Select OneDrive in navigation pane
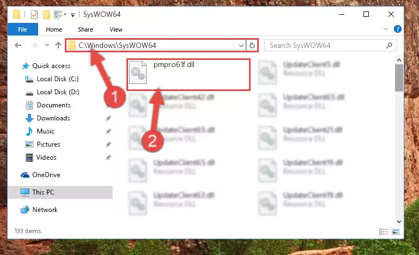The height and width of the screenshot is (255, 419). click(46, 175)
